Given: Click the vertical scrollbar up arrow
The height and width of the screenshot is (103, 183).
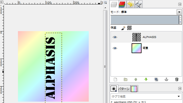Looking at the screenshot, I should (x=105, y=8).
